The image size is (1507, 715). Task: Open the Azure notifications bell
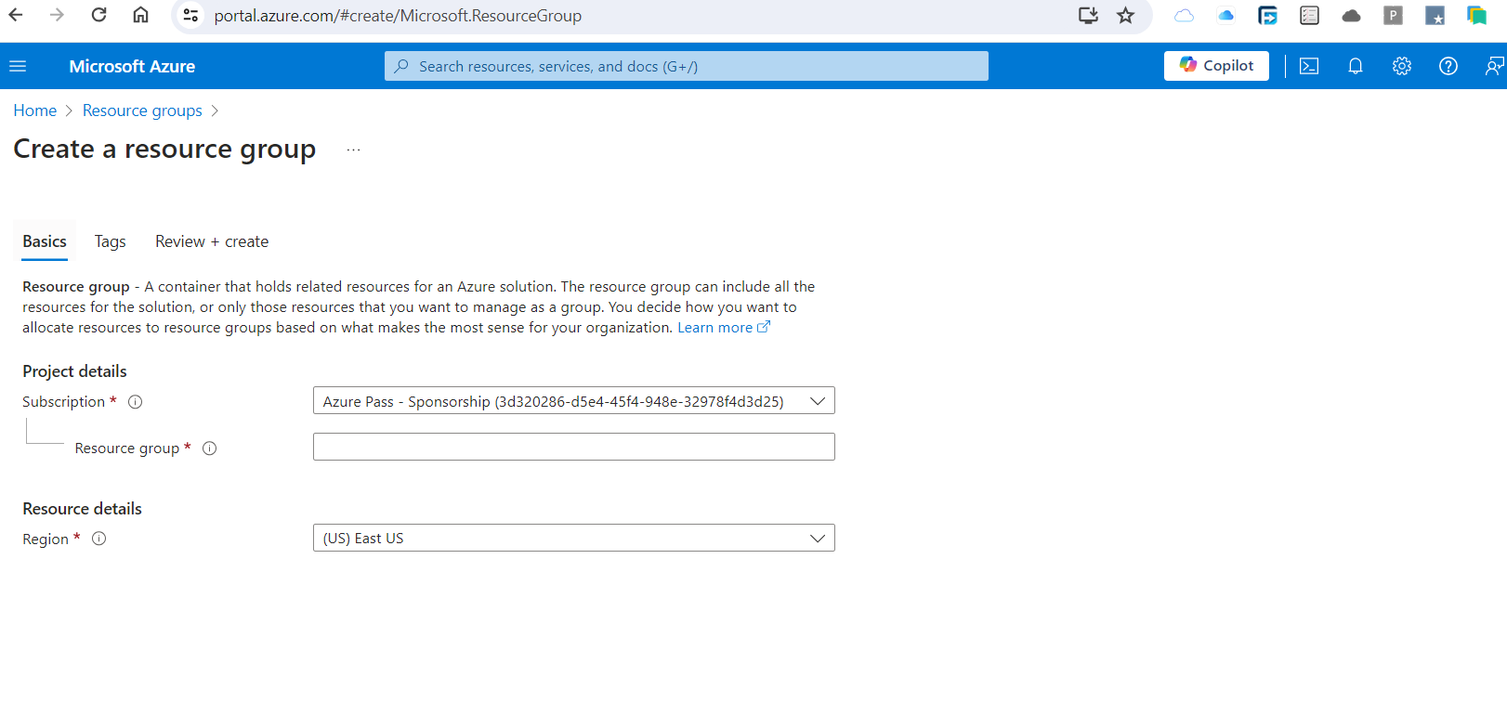[x=1356, y=66]
